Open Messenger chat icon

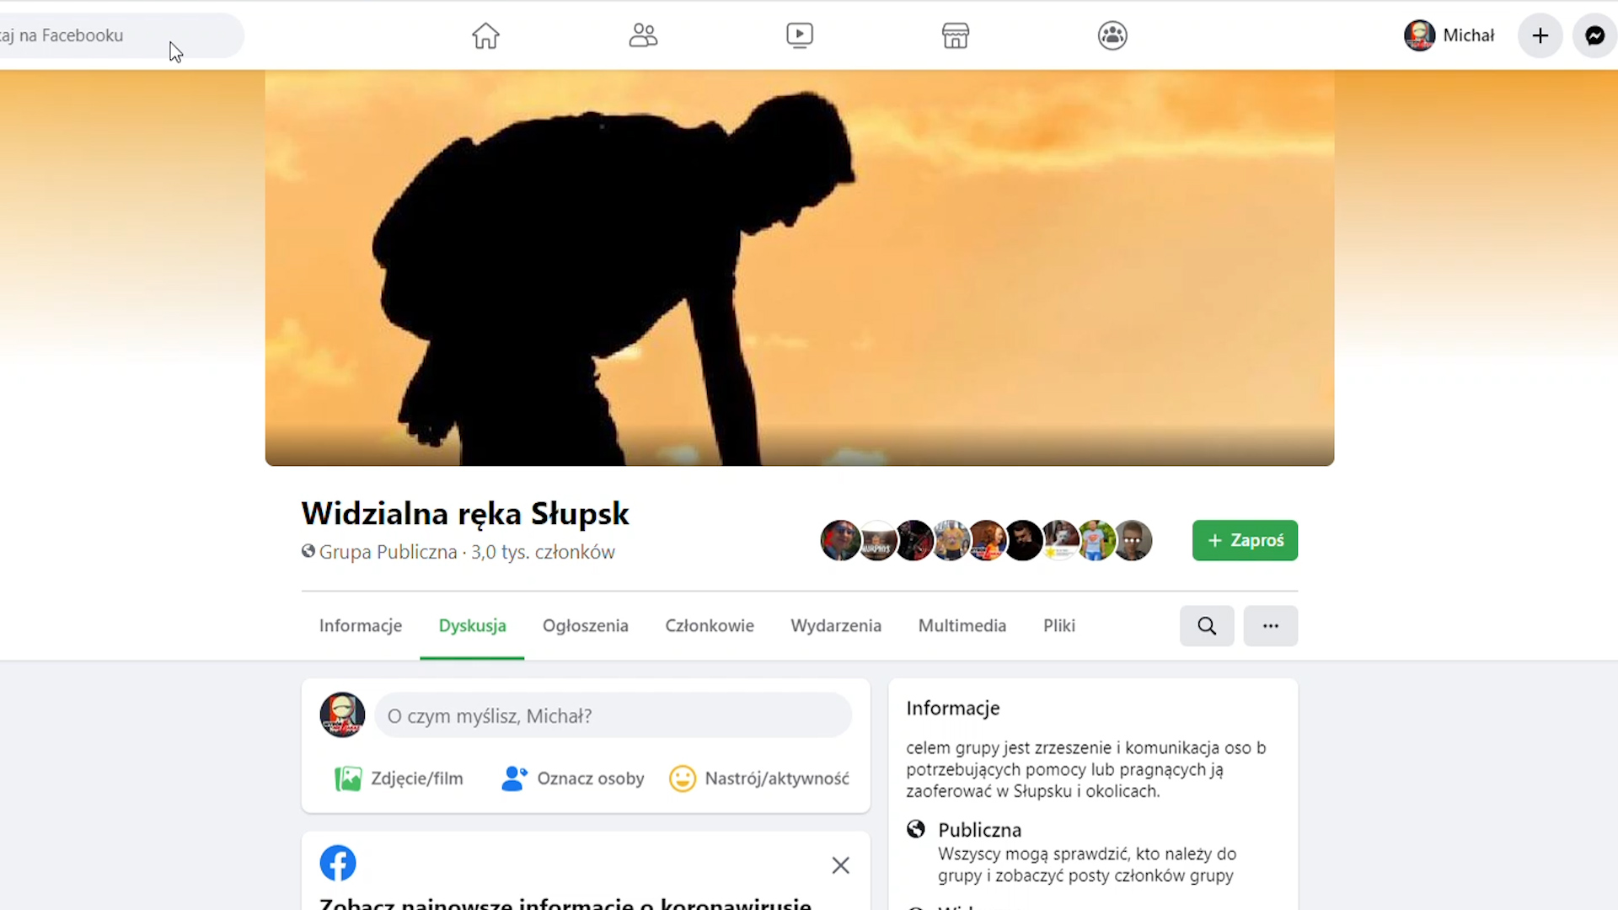1594,35
